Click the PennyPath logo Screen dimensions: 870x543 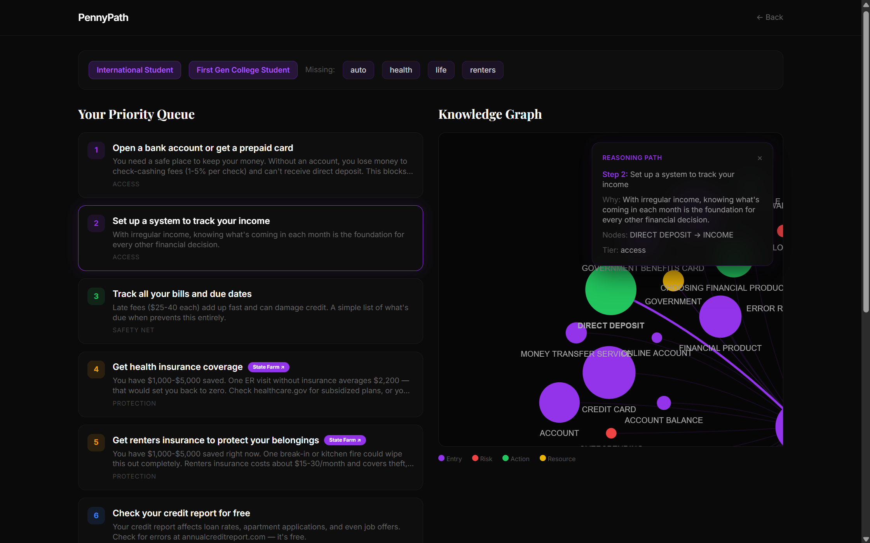[103, 17]
